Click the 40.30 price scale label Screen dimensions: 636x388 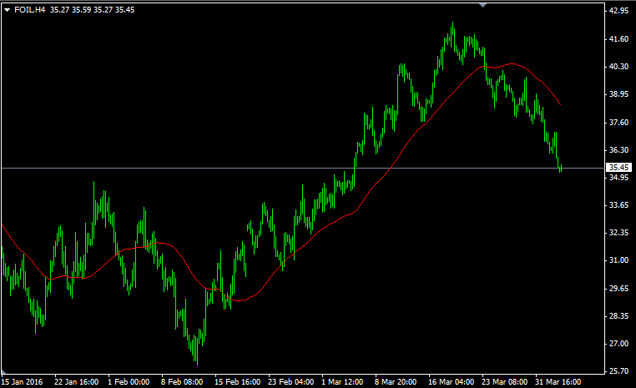(619, 67)
